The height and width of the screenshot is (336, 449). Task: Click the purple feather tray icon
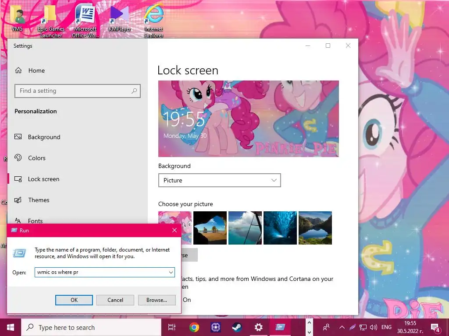pos(352,327)
